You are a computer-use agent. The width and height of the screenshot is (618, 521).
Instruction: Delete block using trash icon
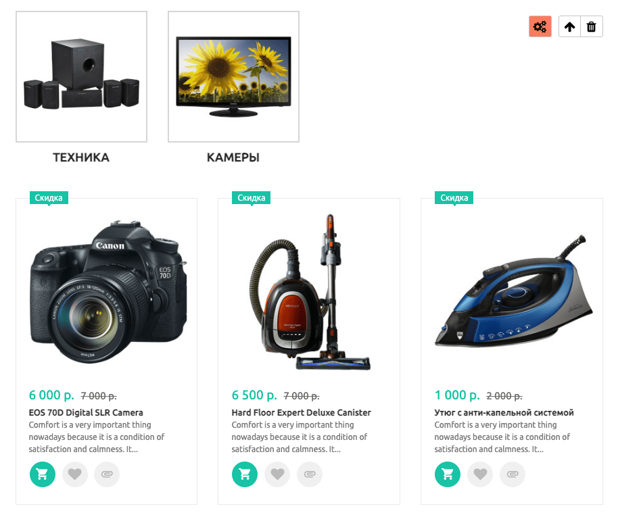pos(591,27)
